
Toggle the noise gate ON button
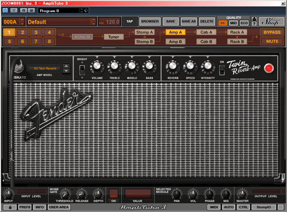pyautogui.click(x=114, y=194)
